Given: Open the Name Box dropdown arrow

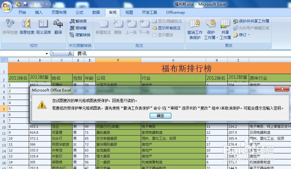Looking at the screenshot, I should (47, 54).
